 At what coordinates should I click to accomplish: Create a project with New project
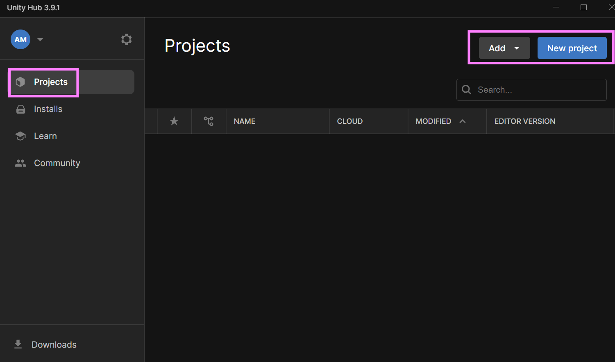coord(572,48)
